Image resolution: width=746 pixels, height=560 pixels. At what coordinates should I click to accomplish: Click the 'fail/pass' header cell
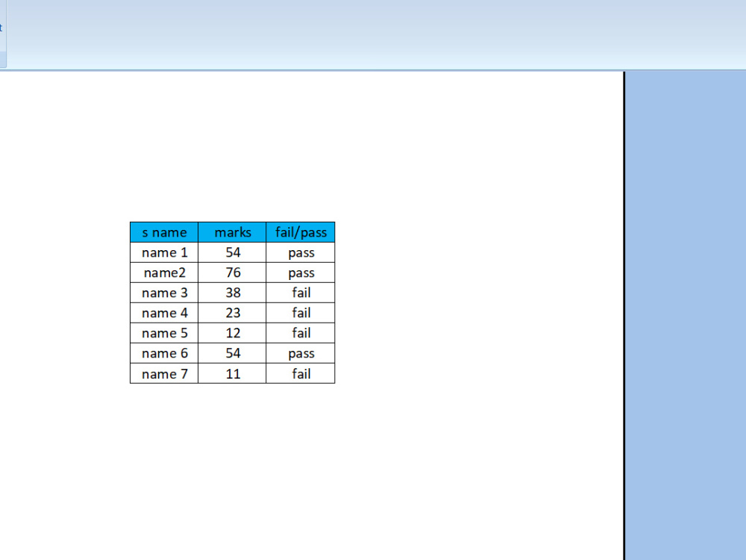tap(301, 232)
